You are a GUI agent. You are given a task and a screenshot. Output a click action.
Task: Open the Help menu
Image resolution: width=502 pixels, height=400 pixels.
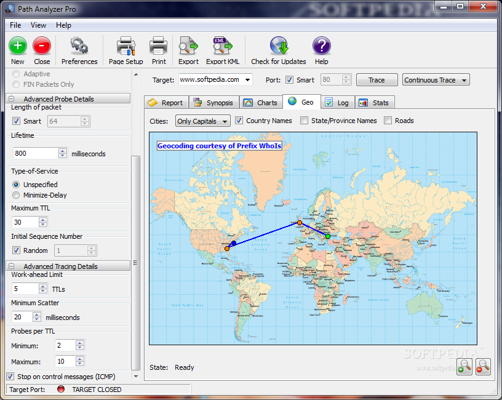(63, 25)
